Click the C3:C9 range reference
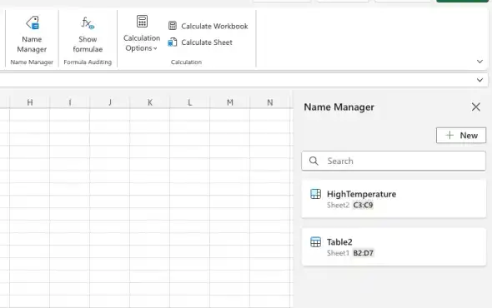Screen dimensions: 492x308 tap(363, 206)
